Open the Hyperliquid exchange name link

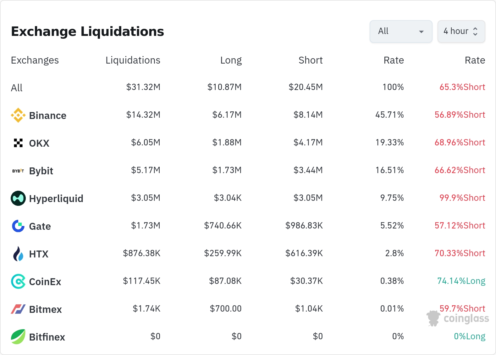(56, 199)
